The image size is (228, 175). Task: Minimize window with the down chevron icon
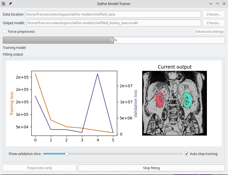pyautogui.click(x=211, y=4)
